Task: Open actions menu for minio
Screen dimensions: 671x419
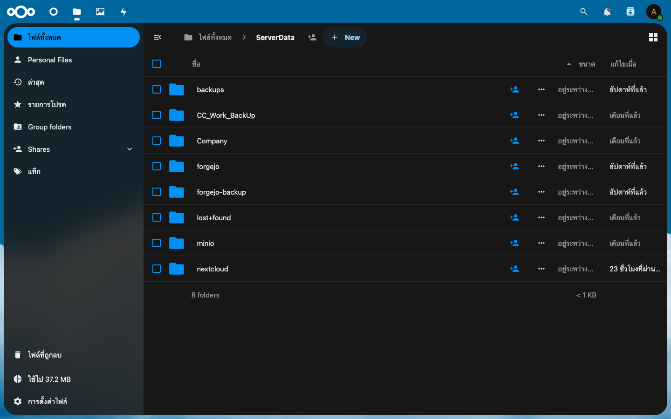Action: click(x=541, y=243)
